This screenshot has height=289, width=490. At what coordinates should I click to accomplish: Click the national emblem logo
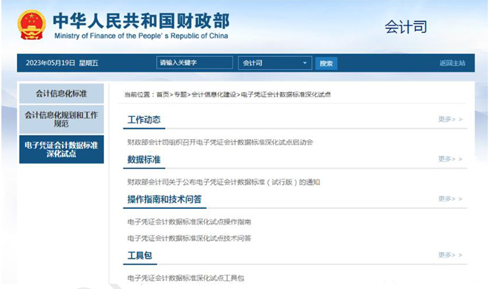[32, 24]
